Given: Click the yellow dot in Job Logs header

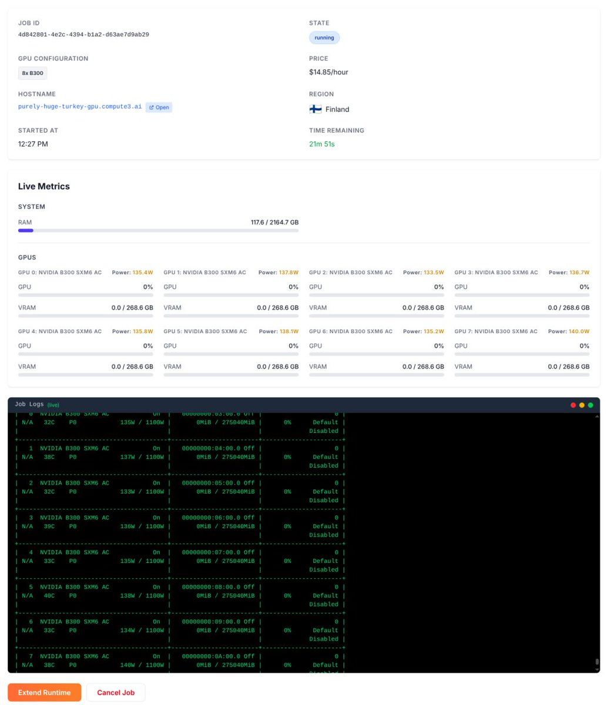Looking at the screenshot, I should pyautogui.click(x=582, y=405).
